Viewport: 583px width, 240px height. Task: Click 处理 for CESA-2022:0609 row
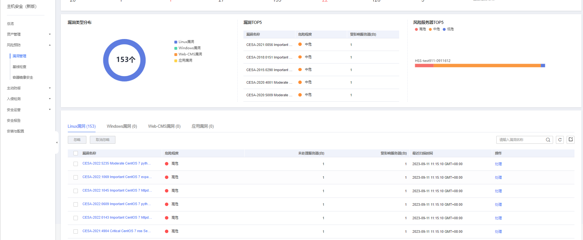coord(498,204)
